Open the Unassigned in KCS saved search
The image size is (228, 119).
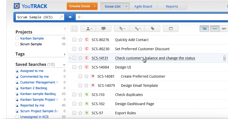point(34,117)
